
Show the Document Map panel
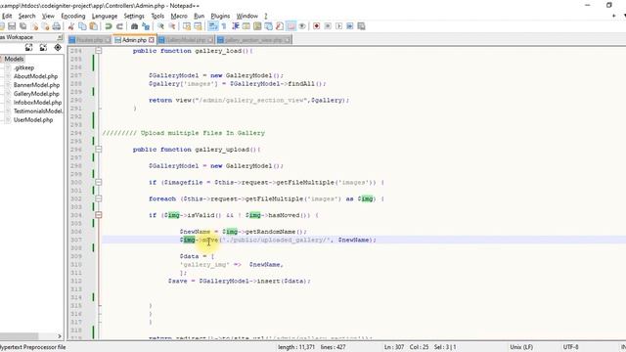point(257,26)
